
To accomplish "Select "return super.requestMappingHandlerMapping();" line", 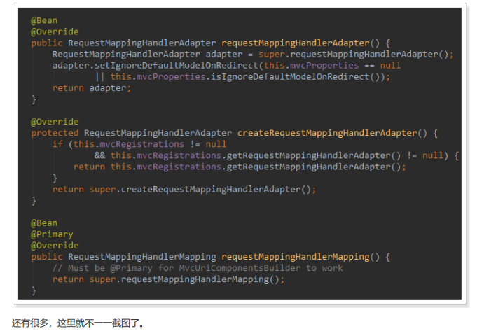I will click(x=168, y=279).
